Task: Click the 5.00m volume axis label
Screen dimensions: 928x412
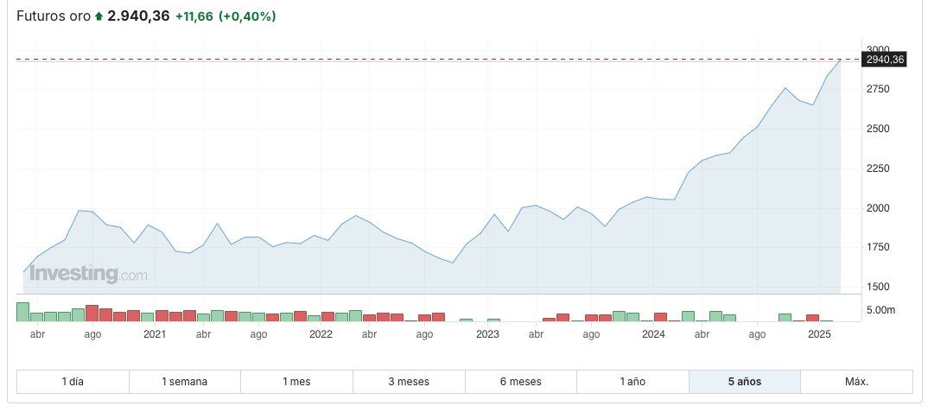Action: point(880,310)
